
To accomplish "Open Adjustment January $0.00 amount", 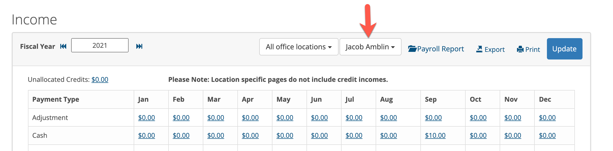I will (x=146, y=118).
